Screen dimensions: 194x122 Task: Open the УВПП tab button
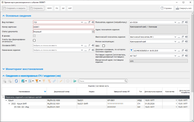tap(49, 8)
